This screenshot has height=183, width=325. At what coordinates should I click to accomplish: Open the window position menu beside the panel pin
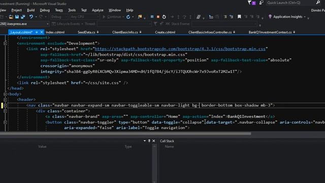pos(144,141)
